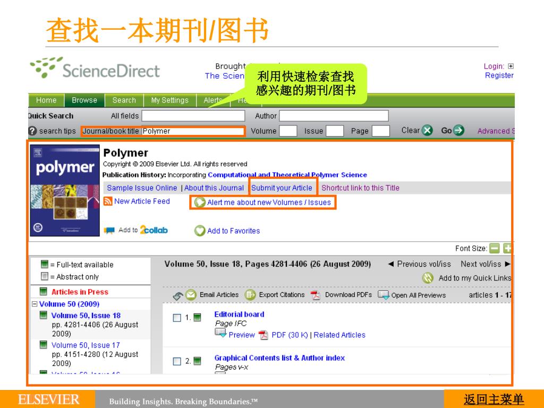This screenshot has width=544, height=408.
Task: Click Shortcut link to this Title
Action: pos(361,188)
